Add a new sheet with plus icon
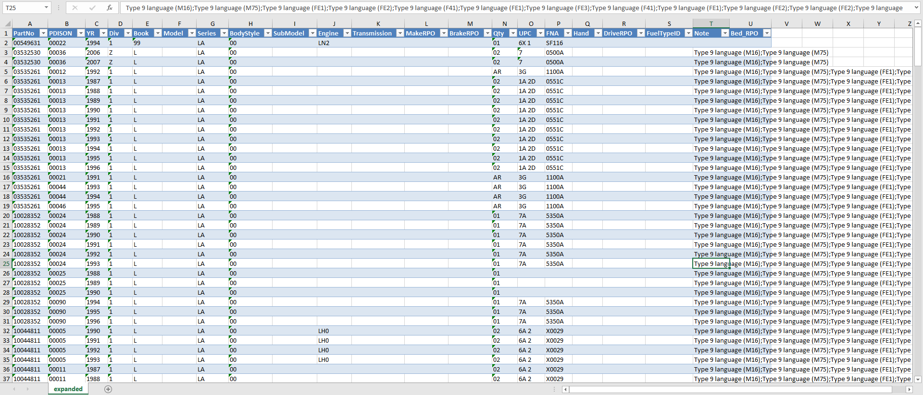 coord(108,389)
